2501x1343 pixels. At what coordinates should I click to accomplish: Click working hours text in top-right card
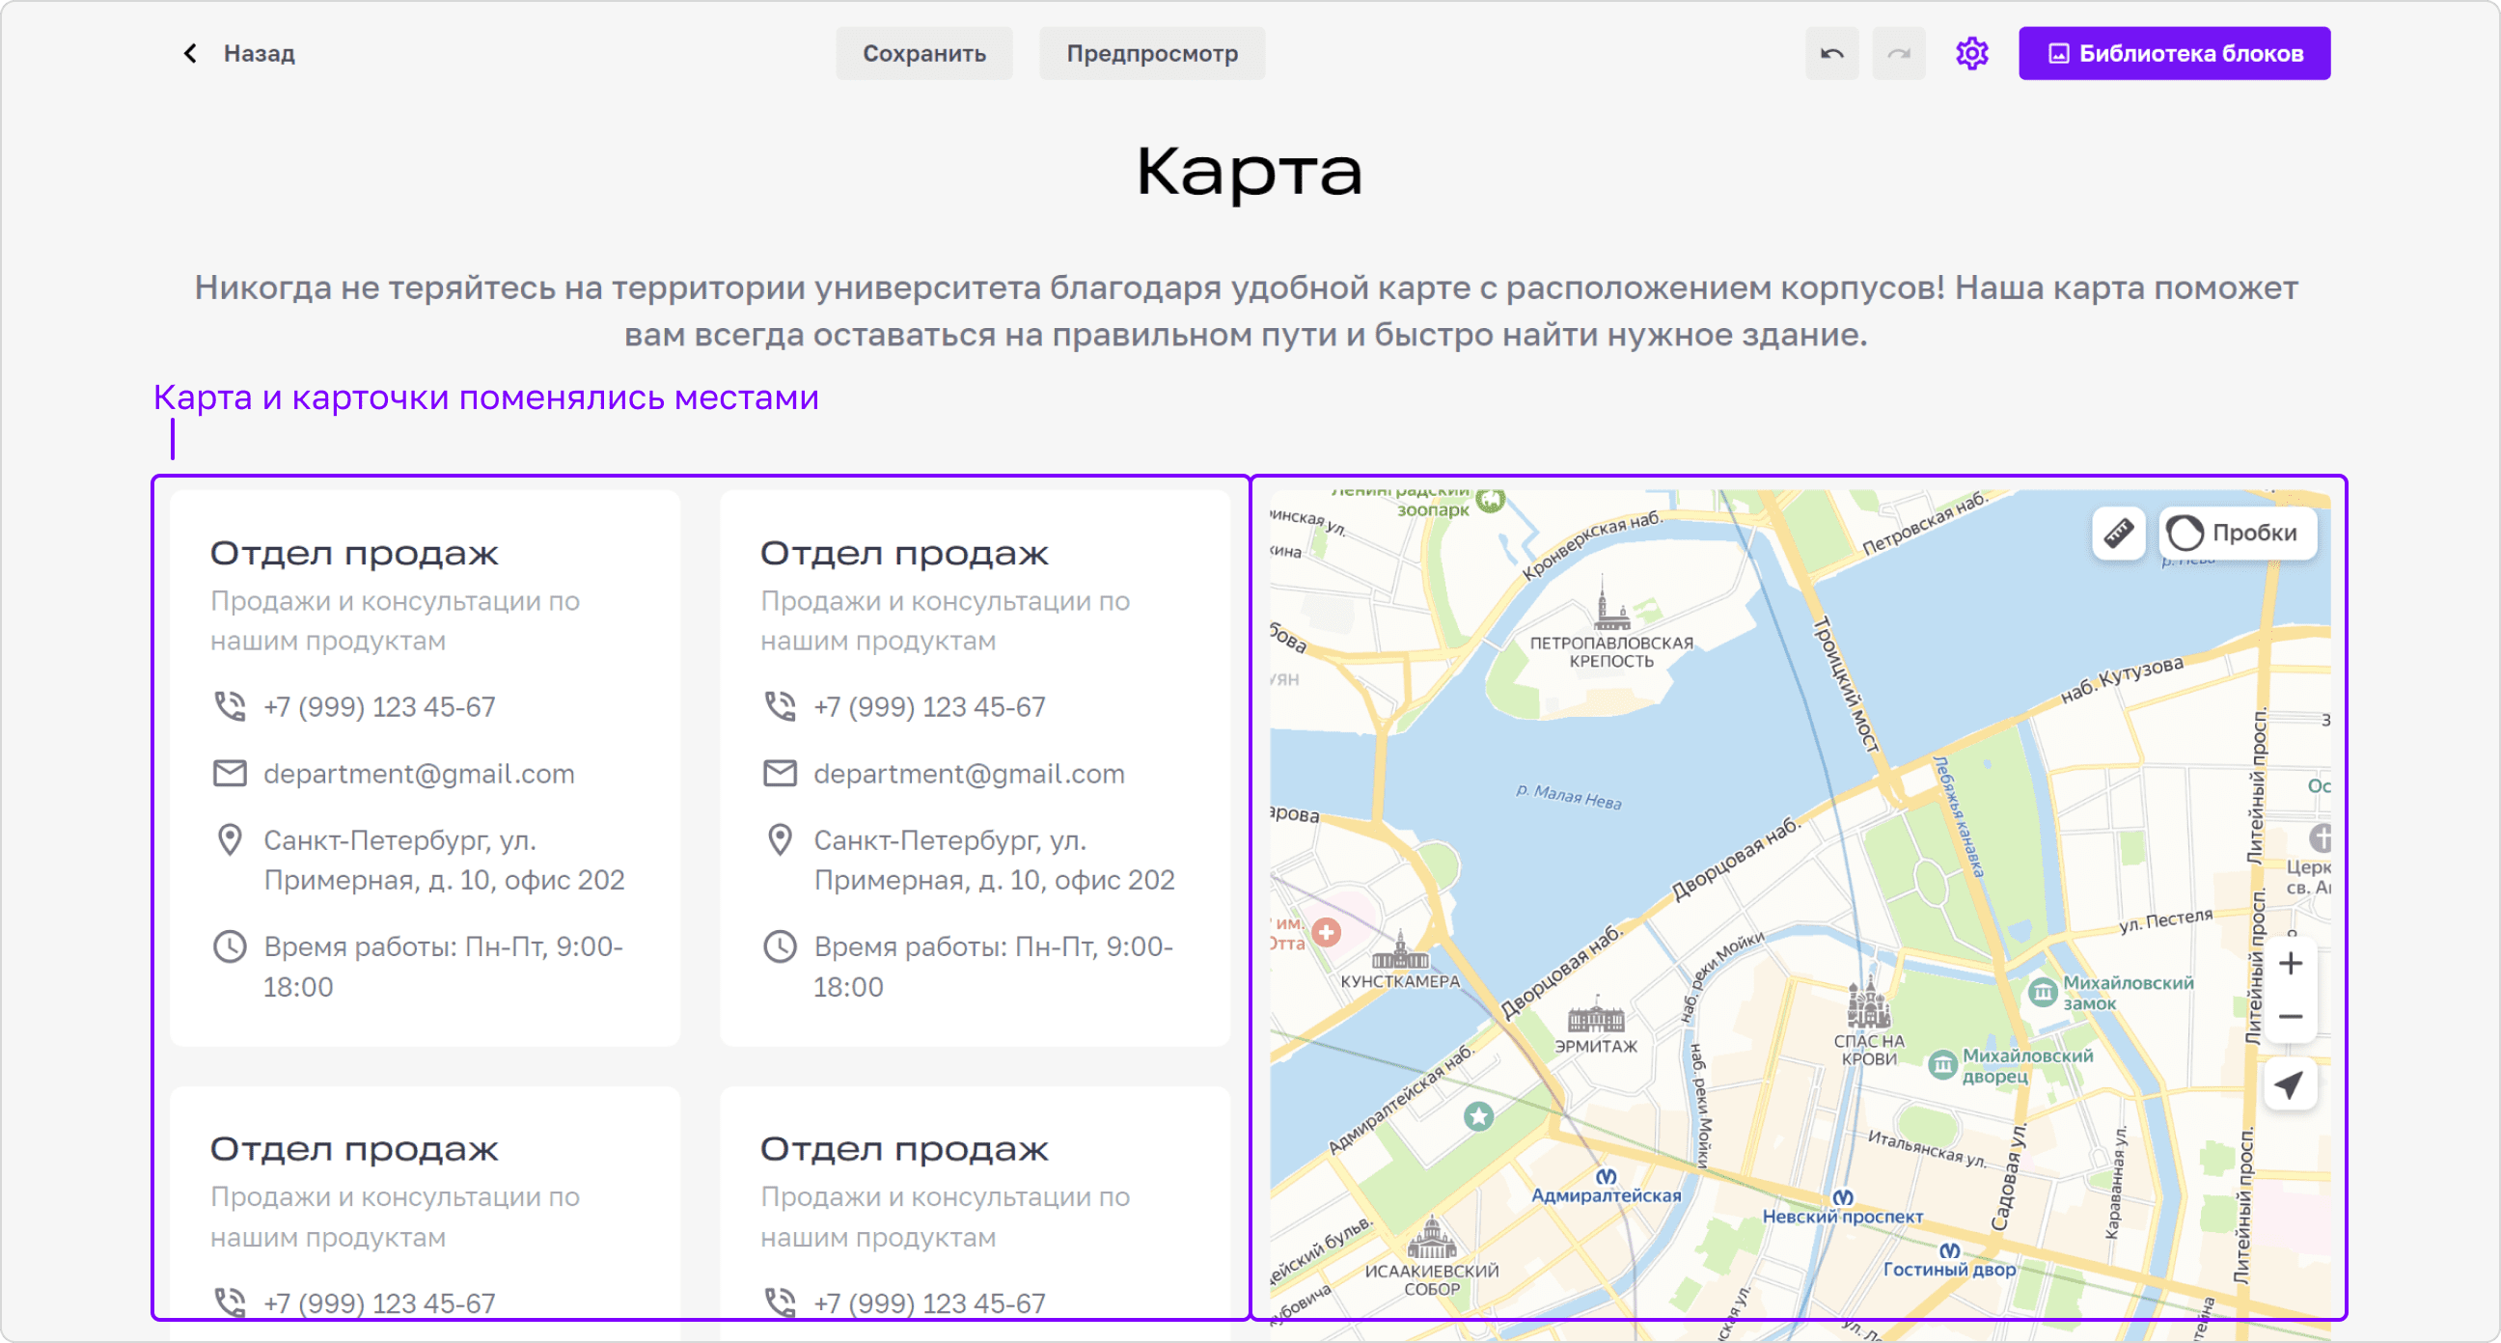click(993, 966)
